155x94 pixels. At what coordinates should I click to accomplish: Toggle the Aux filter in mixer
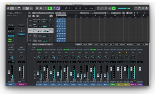tap(106, 45)
